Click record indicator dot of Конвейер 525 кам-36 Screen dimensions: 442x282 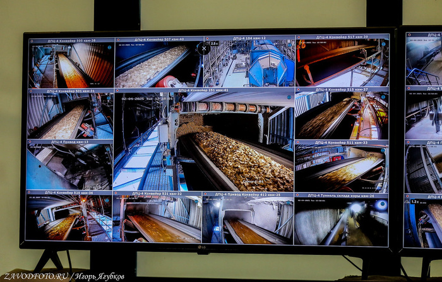point(29,193)
